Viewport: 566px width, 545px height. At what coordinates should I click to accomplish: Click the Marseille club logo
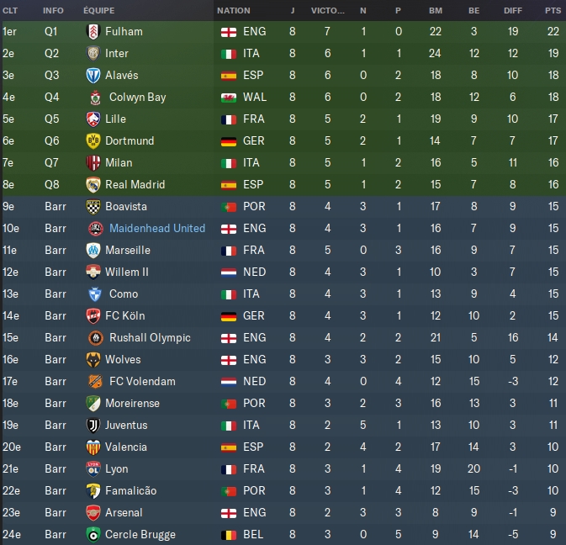pyautogui.click(x=94, y=250)
